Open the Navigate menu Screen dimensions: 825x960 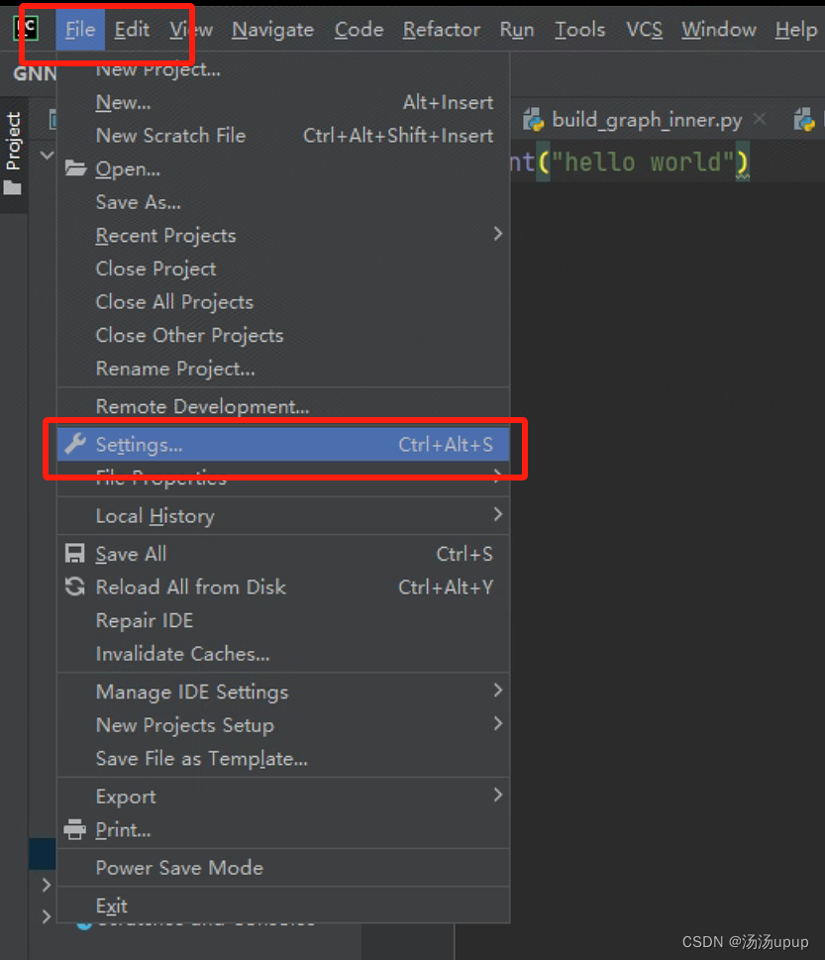(x=272, y=30)
